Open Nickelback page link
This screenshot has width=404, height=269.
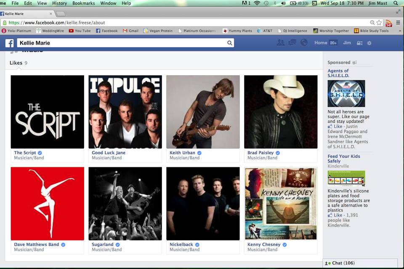pos(181,245)
